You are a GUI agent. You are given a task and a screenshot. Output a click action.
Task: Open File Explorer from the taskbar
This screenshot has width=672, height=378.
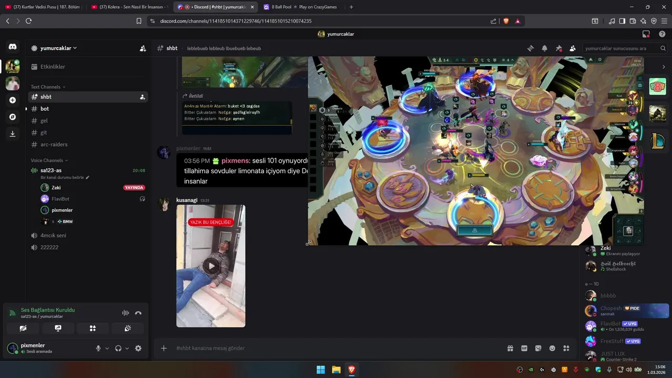pyautogui.click(x=336, y=370)
